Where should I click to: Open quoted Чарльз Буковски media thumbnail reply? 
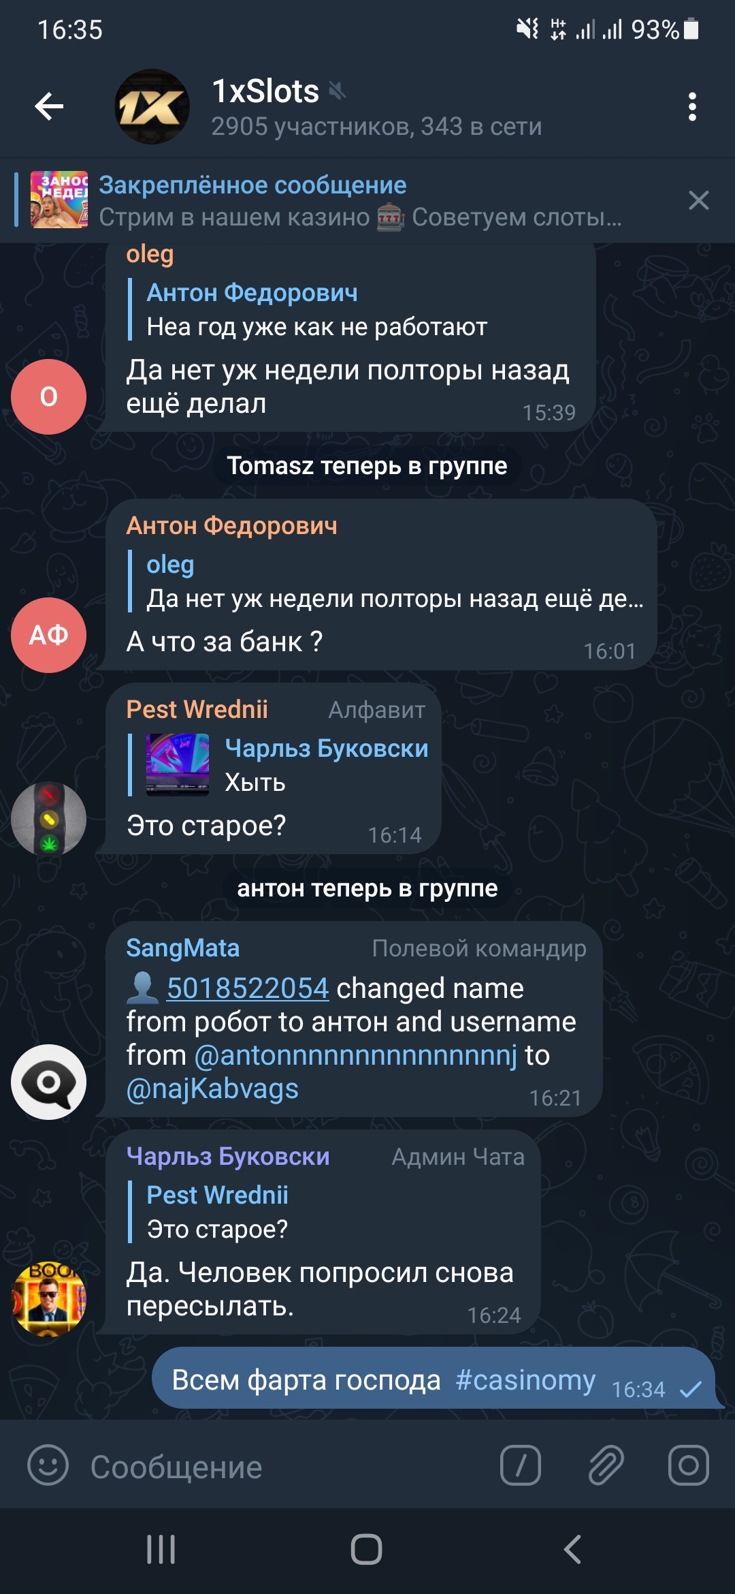pyautogui.click(x=178, y=764)
